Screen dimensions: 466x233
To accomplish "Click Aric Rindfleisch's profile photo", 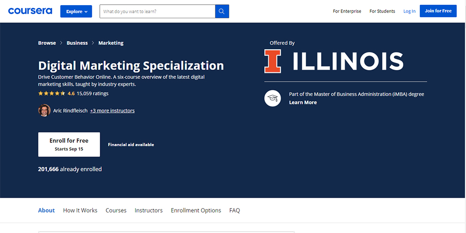I will tap(44, 110).
